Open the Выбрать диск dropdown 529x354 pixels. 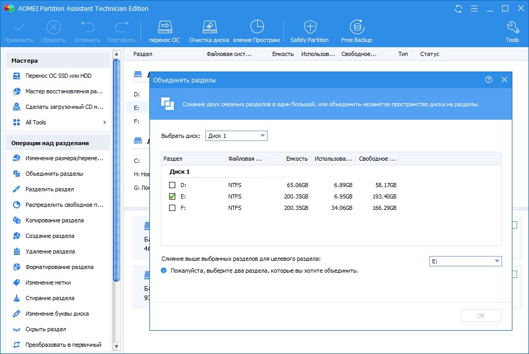236,136
